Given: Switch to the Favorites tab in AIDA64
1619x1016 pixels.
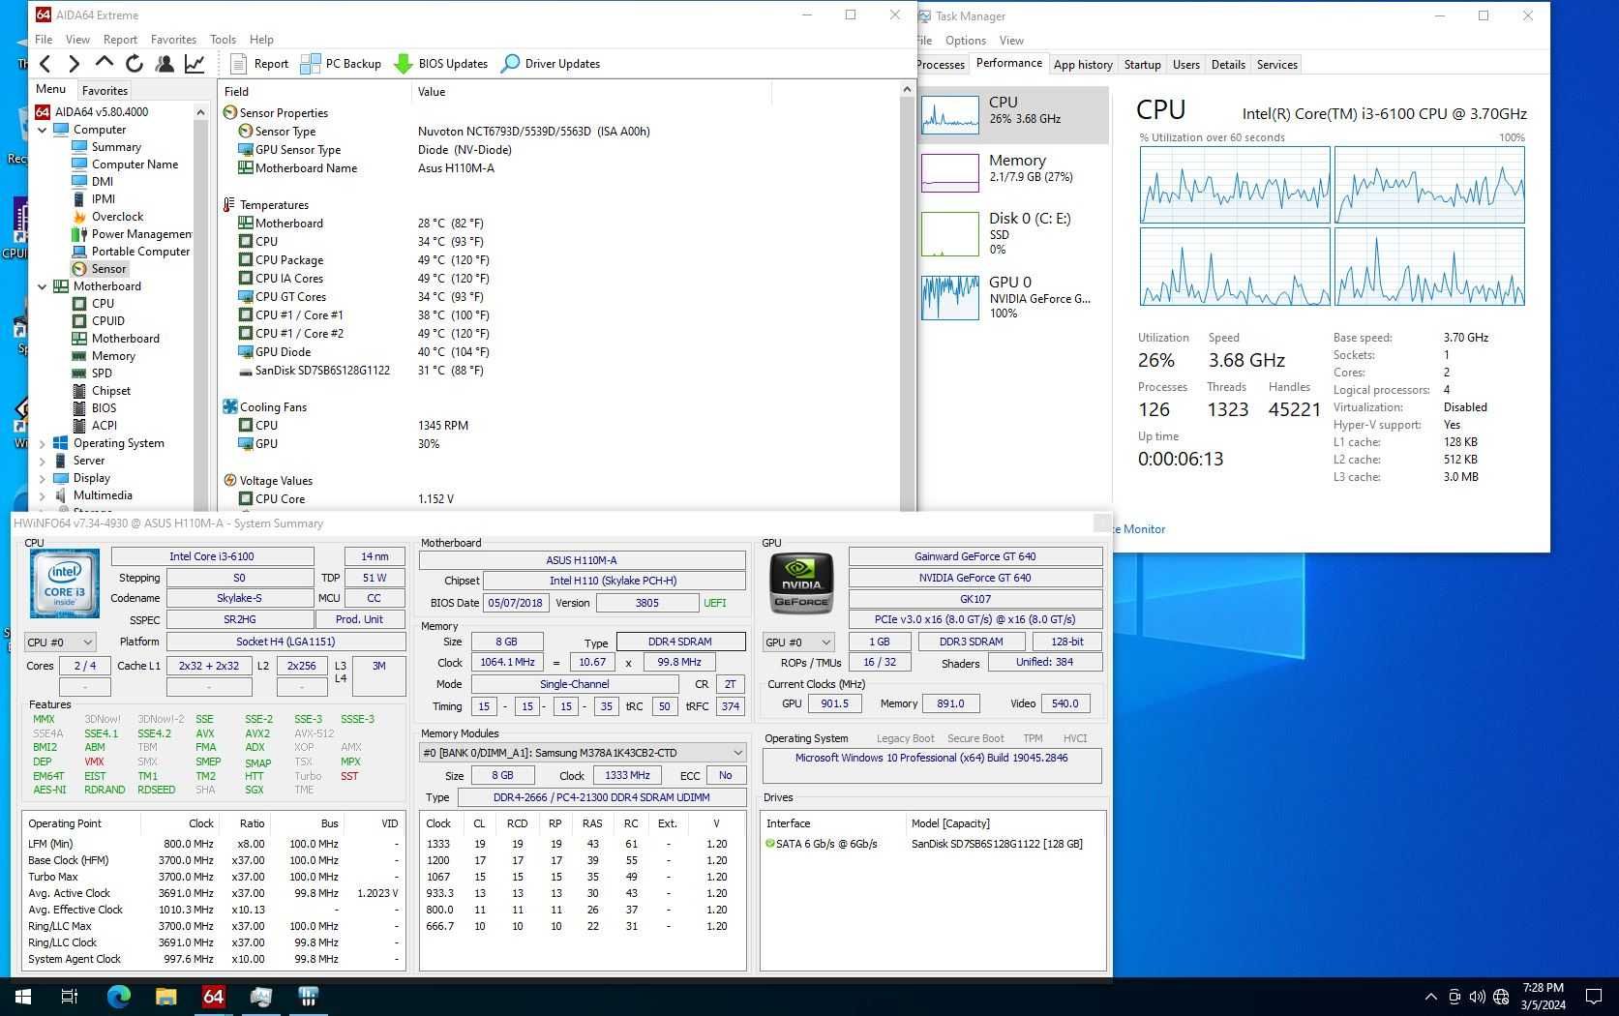Looking at the screenshot, I should [105, 90].
